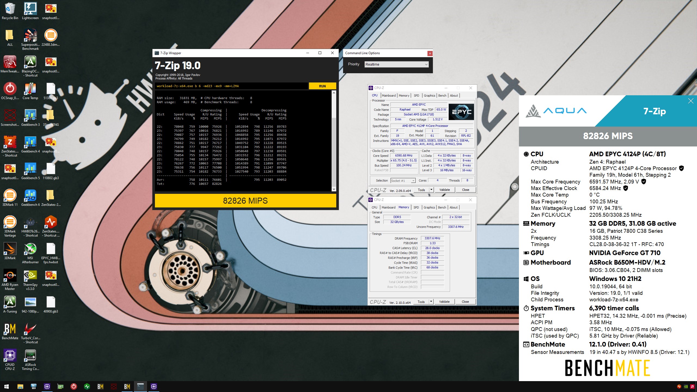
Task: Click '3307.6 MHz' DRAM Frequency value
Action: (432, 238)
